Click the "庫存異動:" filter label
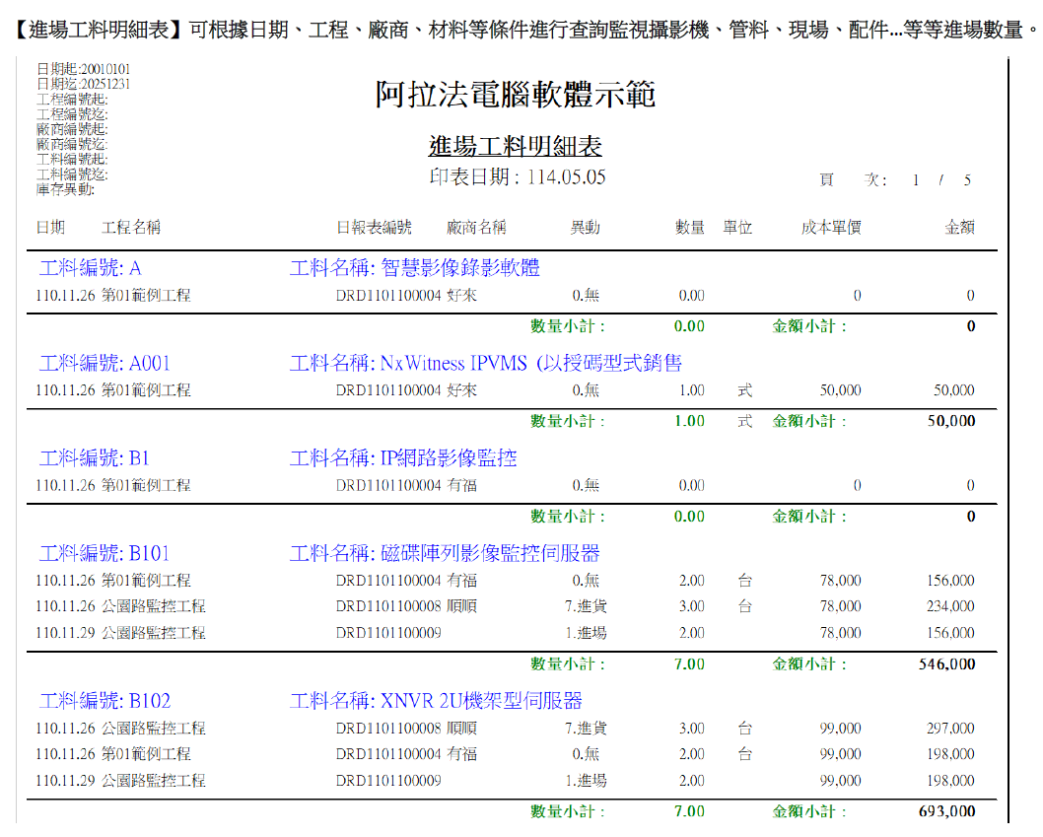 click(65, 189)
